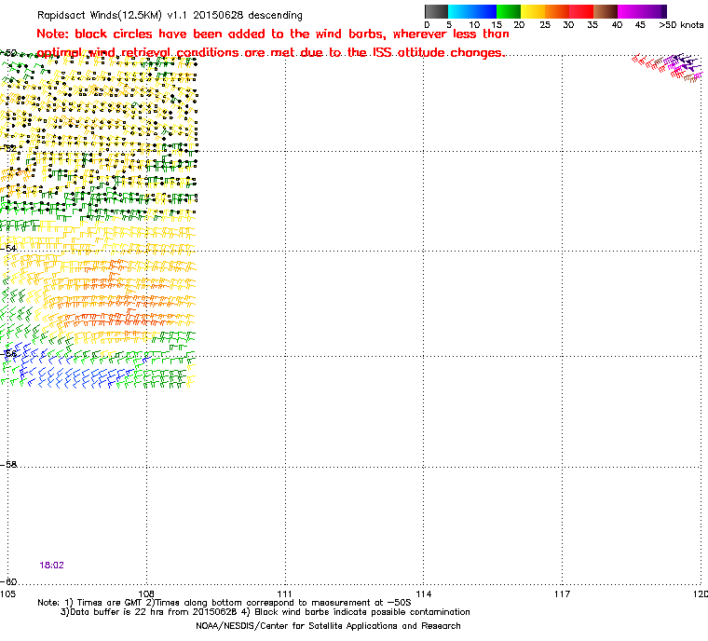
Task: Click the '114' longitude axis label
Action: point(423,593)
